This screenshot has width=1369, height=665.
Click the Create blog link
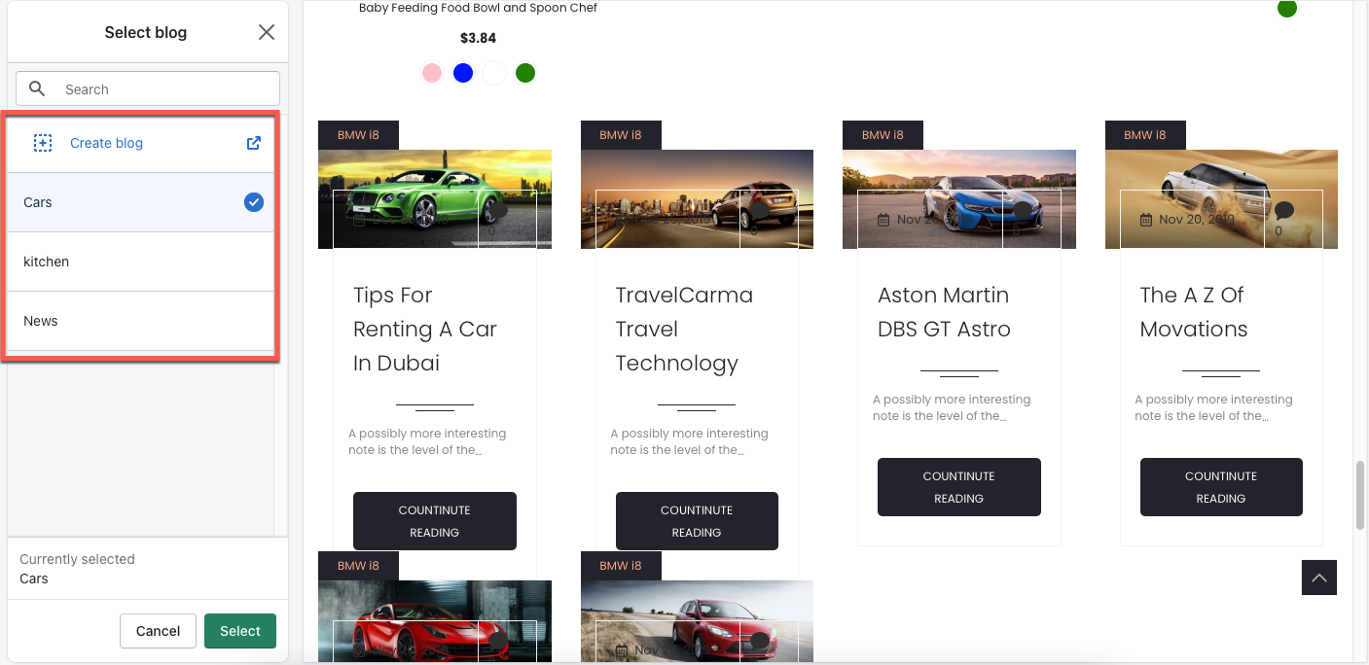click(106, 143)
